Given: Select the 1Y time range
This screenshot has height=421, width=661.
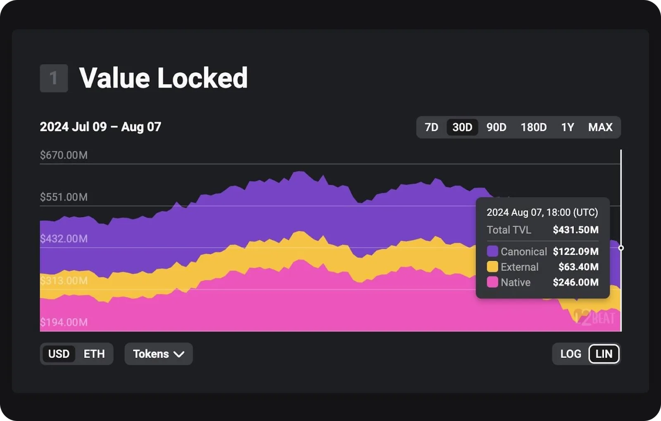Looking at the screenshot, I should coord(568,127).
